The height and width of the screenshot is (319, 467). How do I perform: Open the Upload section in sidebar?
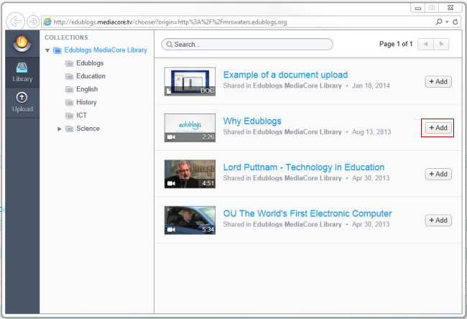[x=22, y=102]
